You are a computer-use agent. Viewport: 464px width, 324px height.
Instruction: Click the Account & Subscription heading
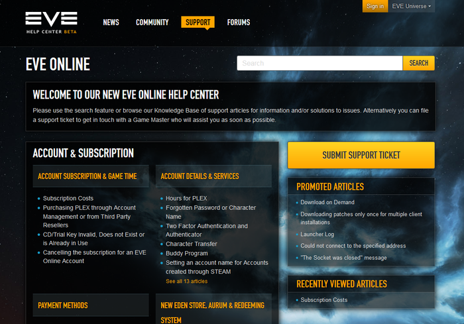83,153
